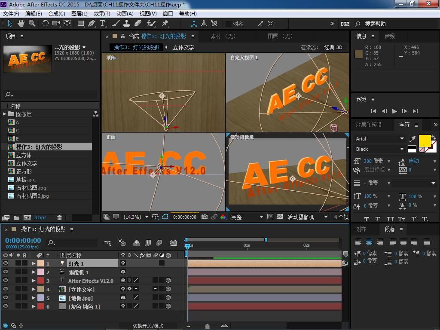Viewport: 440px width, 330px height.
Task: Switch to the 音频 tab
Action: pyautogui.click(x=389, y=36)
